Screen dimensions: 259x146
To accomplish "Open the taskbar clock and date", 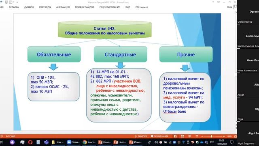I will pos(221,142).
